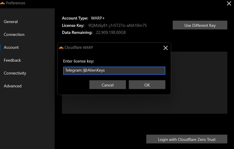The image size is (234, 149).
Task: Select the license key 9QMz6y81-j1r5T27o-aNA10m75
Action: tap(117, 25)
